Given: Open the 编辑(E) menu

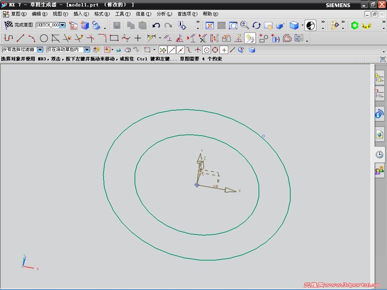Looking at the screenshot, I should click(39, 14).
